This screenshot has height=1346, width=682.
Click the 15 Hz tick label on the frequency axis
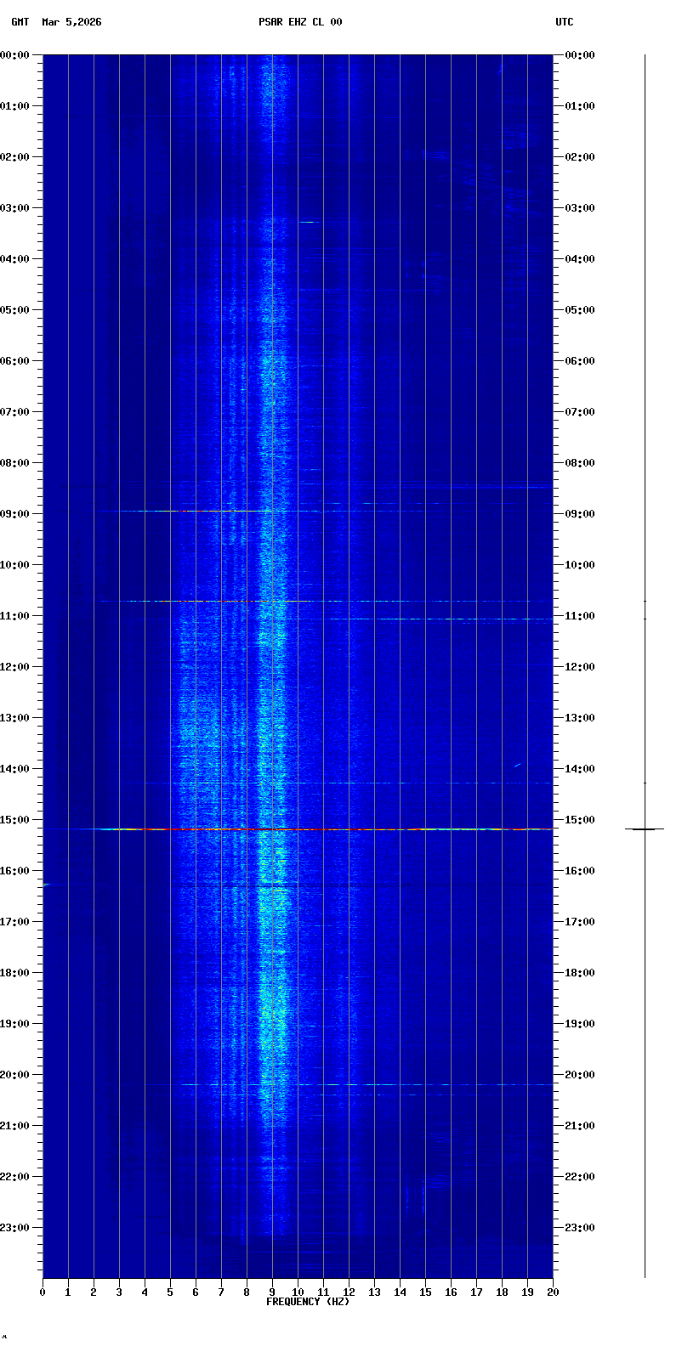(425, 1292)
